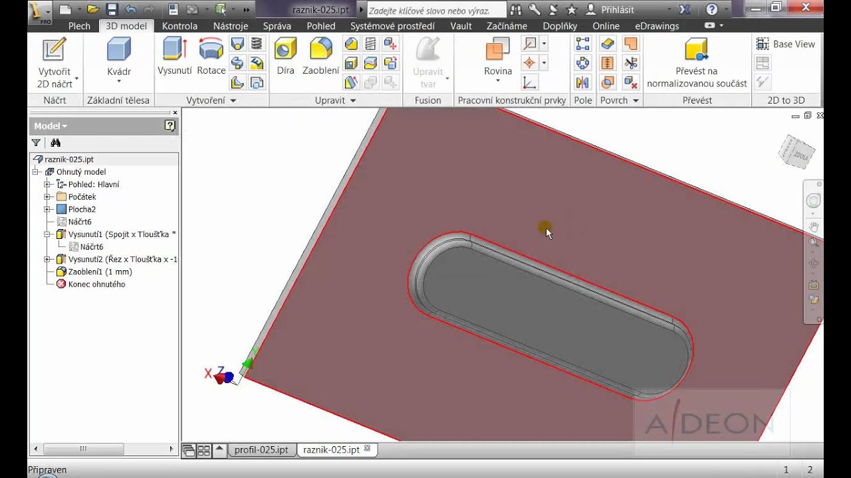This screenshot has height=478, width=851.
Task: Expand the Vysunutí2 node
Action: coord(47,259)
